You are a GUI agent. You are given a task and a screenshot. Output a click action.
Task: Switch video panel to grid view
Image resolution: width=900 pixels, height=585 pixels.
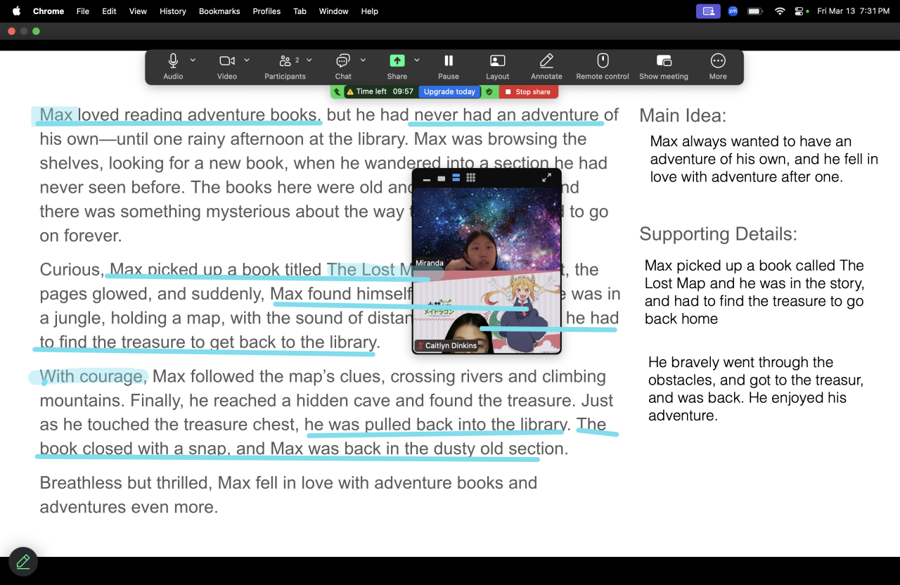click(471, 179)
